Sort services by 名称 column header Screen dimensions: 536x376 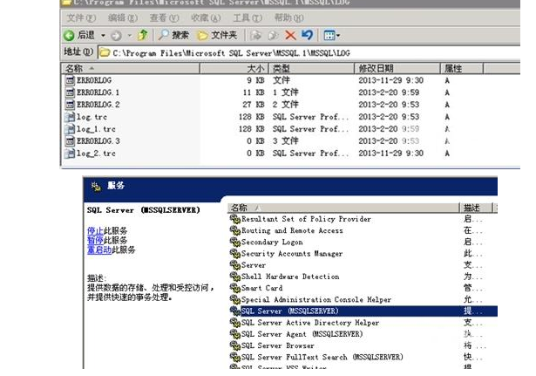(343, 208)
